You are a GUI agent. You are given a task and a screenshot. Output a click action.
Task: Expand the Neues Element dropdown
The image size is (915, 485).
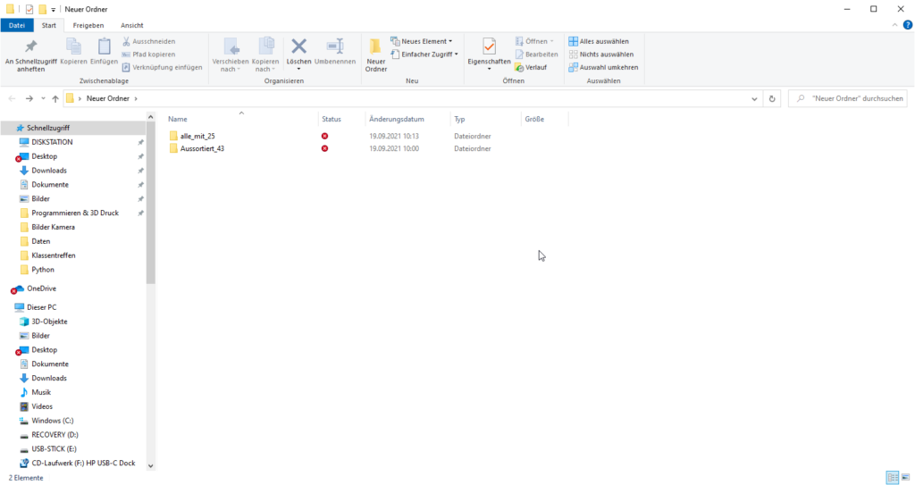click(422, 41)
